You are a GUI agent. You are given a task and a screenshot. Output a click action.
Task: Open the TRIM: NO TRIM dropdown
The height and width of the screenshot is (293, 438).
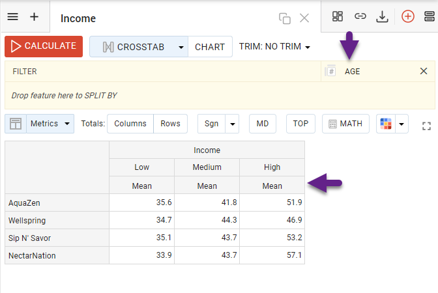click(x=274, y=47)
